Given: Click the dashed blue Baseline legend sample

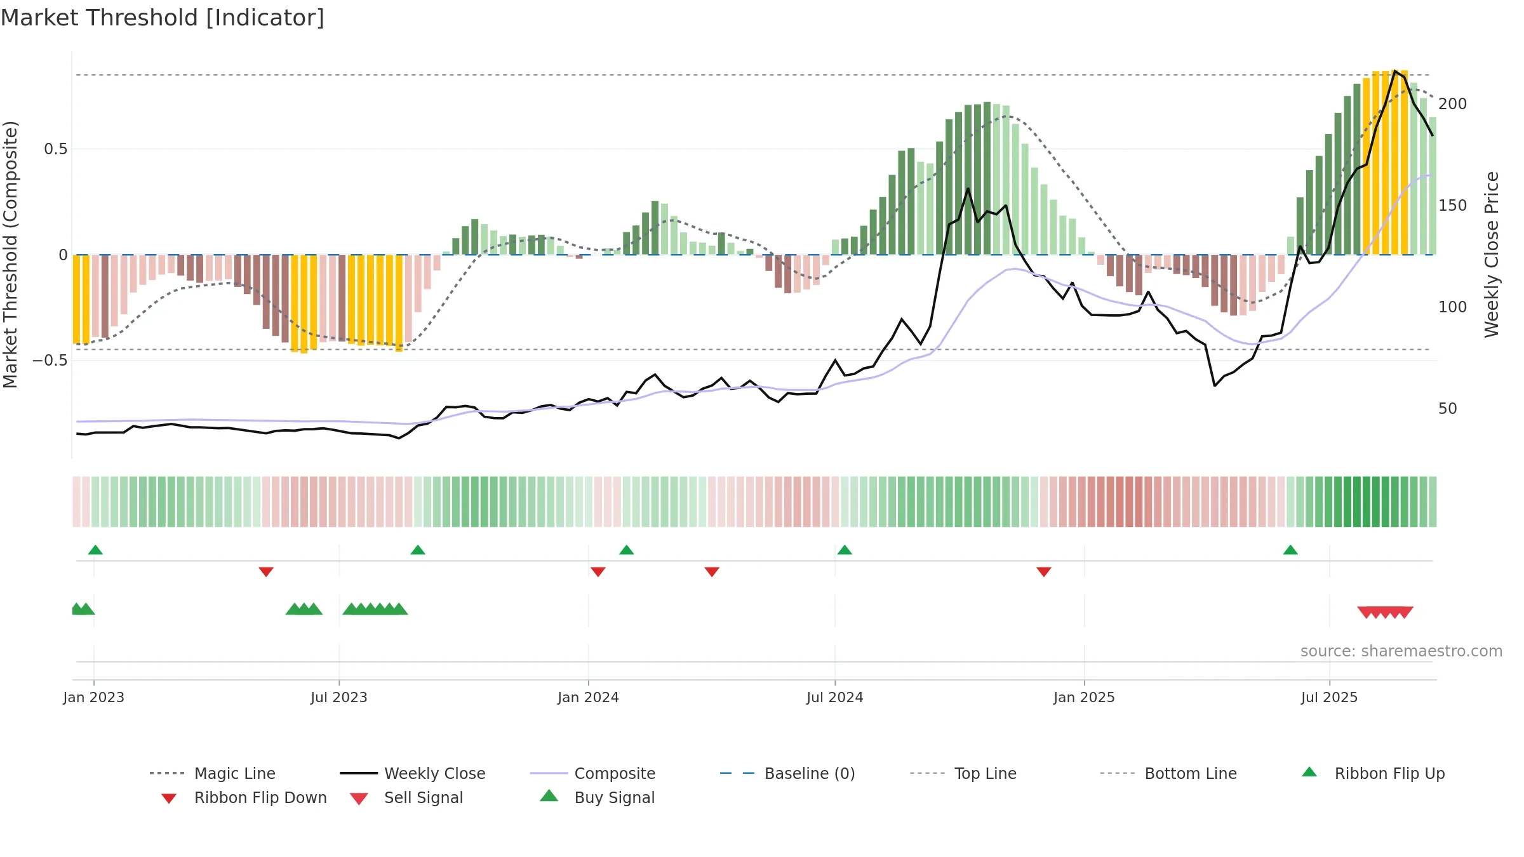Looking at the screenshot, I should [x=737, y=773].
